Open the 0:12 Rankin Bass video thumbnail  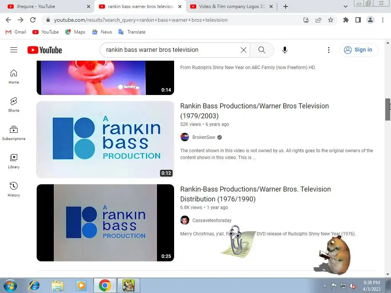click(105, 140)
